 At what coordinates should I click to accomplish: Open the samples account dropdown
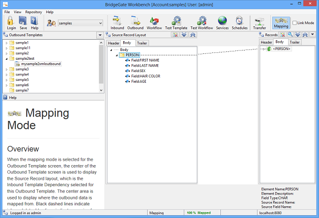coord(101,23)
